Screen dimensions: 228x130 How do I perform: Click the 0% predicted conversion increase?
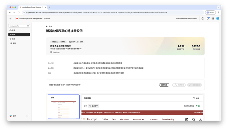[x=198, y=106]
